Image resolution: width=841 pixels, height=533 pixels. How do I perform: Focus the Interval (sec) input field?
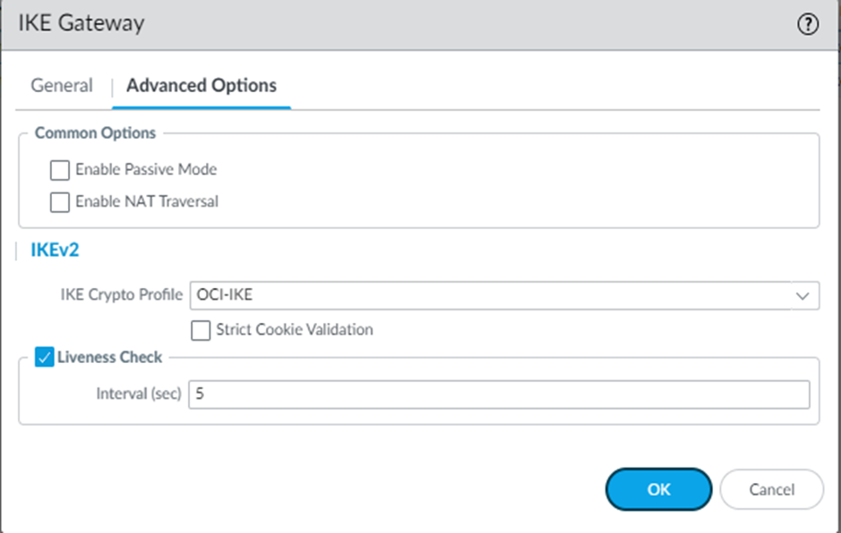[x=498, y=394]
